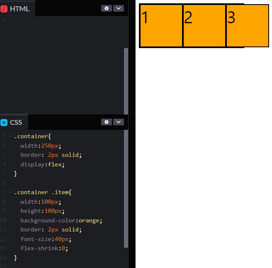
Task: Click orange box numbered 1 in preview
Action: pos(161,26)
